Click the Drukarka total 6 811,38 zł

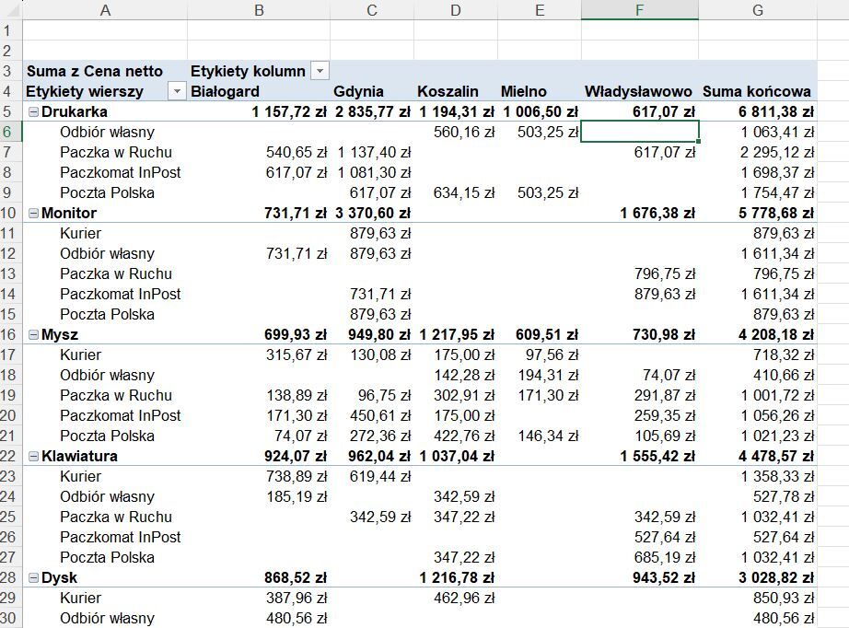(x=757, y=112)
